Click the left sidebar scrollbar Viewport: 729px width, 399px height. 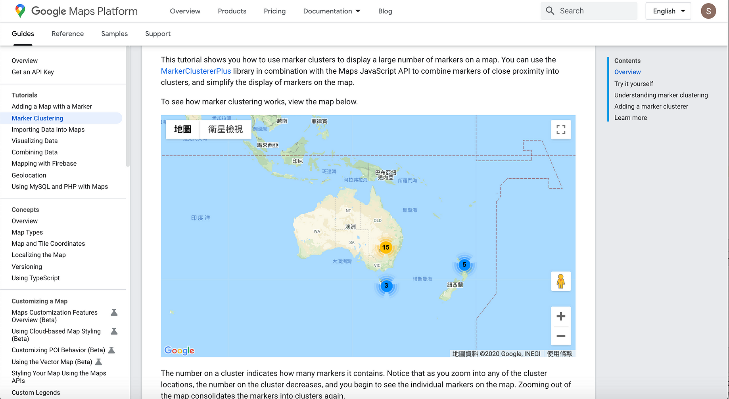pyautogui.click(x=128, y=106)
